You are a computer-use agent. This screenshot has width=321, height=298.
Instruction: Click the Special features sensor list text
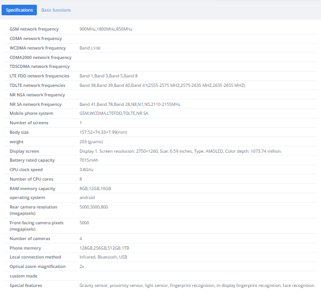point(197,285)
